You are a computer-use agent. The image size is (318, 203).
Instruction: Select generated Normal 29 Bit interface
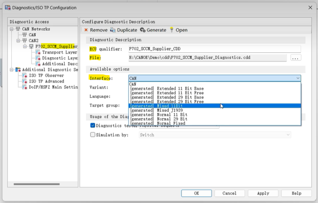coord(215,119)
